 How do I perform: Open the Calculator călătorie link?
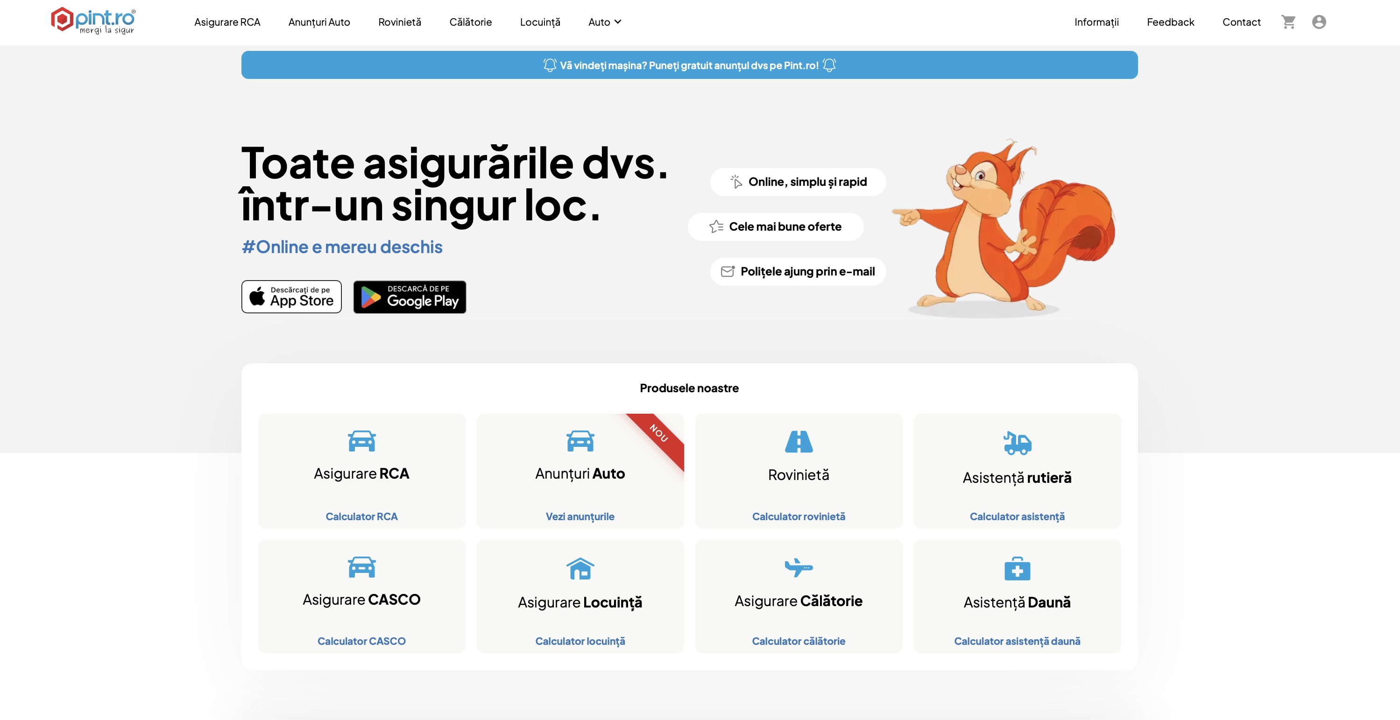pyautogui.click(x=799, y=641)
